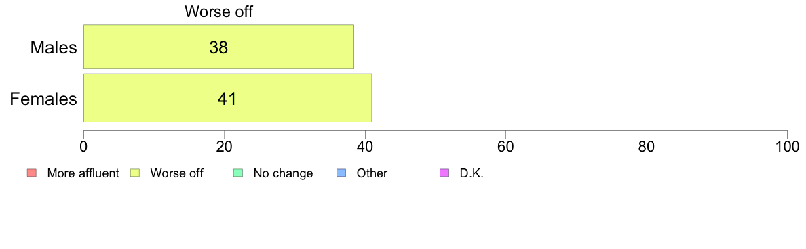Click the axis tick labeled 60
Viewport: 806px width, 249px height.
point(506,147)
